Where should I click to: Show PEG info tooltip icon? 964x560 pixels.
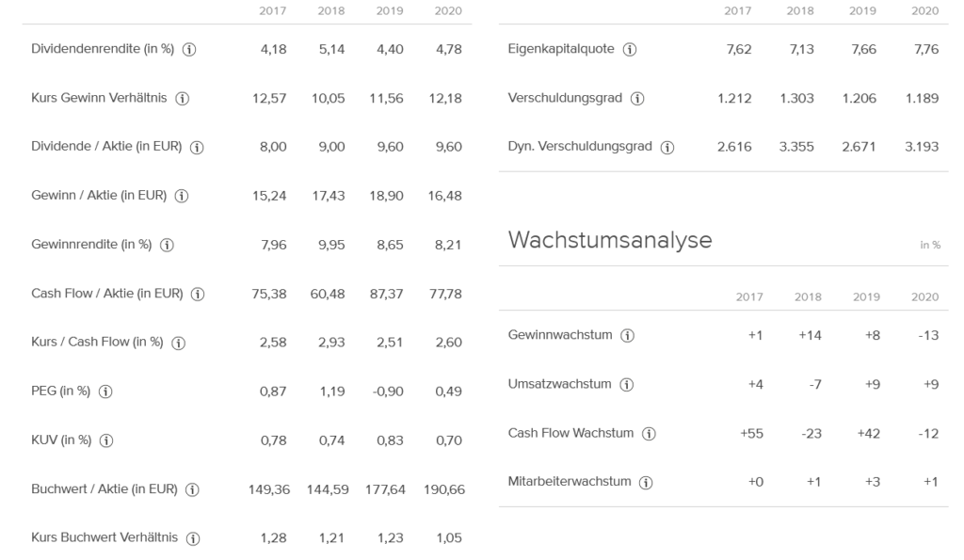point(105,392)
